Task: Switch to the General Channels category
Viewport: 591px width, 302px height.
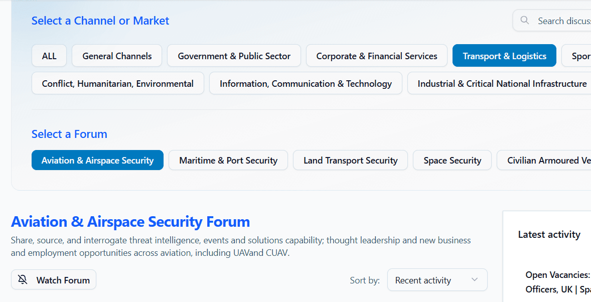Action: pos(116,55)
